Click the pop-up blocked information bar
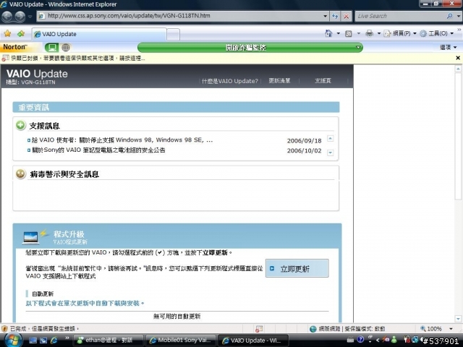The image size is (463, 347). click(227, 58)
